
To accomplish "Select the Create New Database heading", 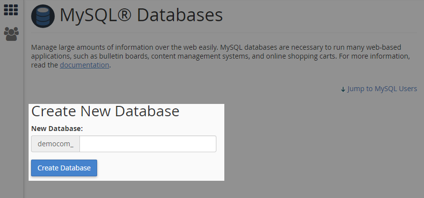I will click(105, 111).
